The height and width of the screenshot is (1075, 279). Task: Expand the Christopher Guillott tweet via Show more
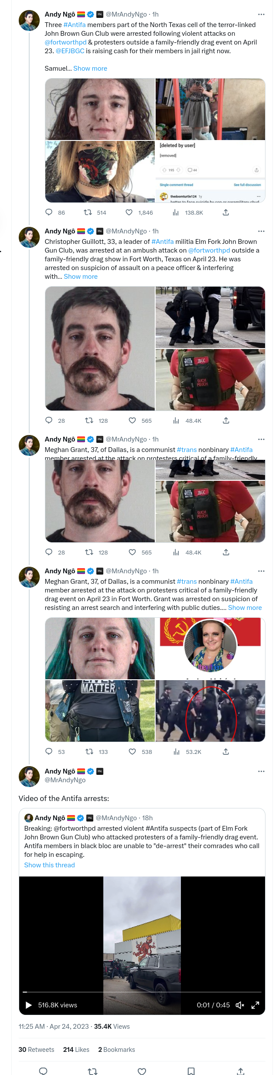pyautogui.click(x=81, y=277)
